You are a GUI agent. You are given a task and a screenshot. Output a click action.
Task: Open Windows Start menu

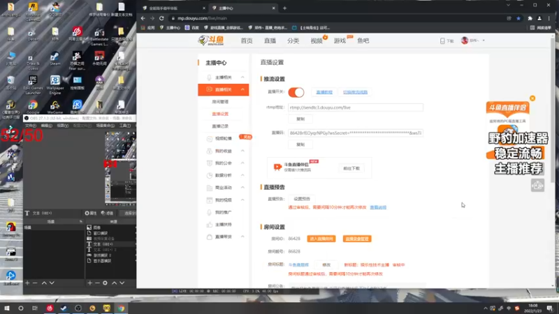(7, 308)
